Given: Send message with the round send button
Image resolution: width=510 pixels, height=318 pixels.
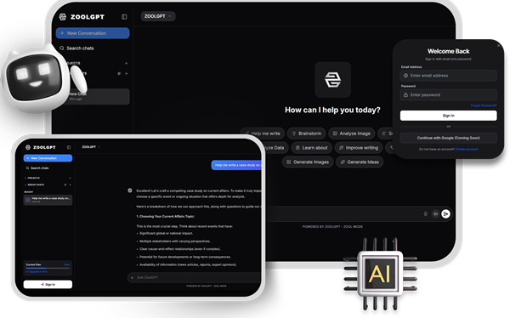Looking at the screenshot, I should [x=446, y=214].
